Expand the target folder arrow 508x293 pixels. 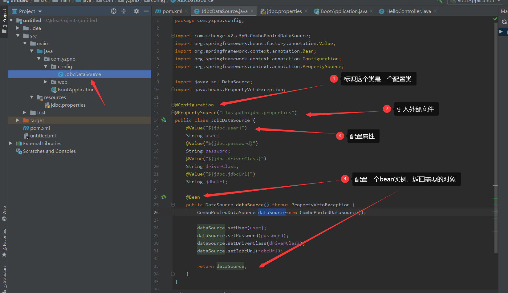[18, 120]
